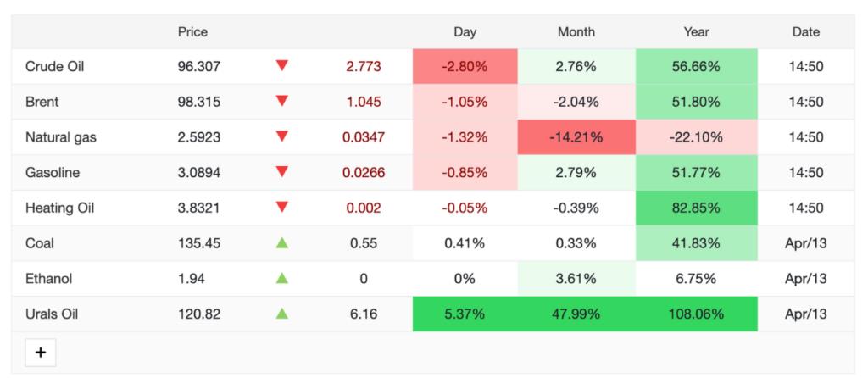Click the Date column header
The height and width of the screenshot is (378, 868).
click(806, 32)
